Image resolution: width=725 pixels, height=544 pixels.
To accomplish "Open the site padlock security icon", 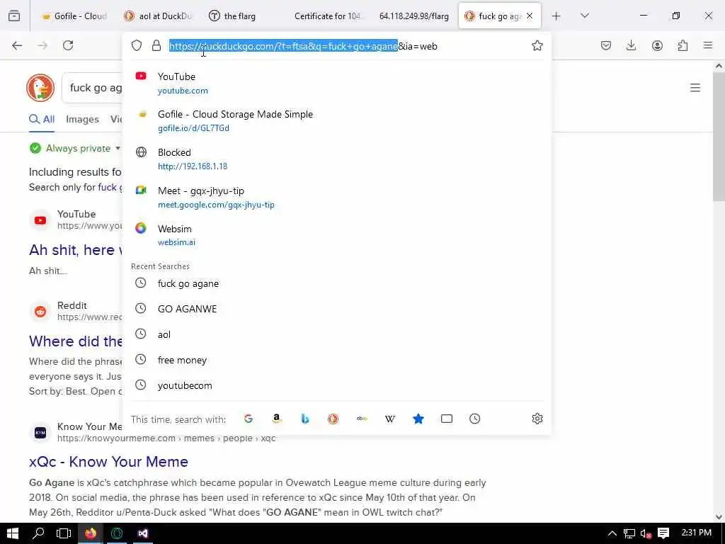I will 156,45.
